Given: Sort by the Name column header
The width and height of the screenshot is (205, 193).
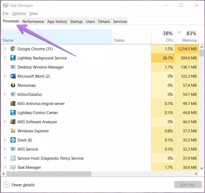Looking at the screenshot, I should tap(57, 36).
